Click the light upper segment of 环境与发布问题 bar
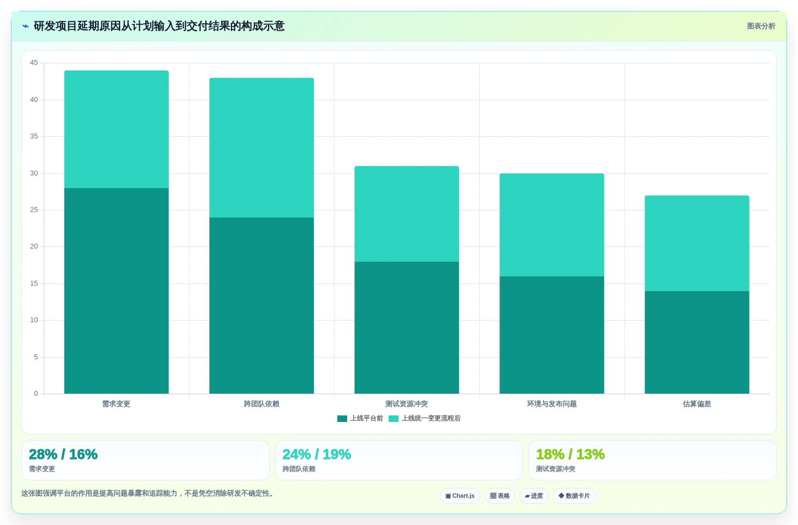This screenshot has height=525, width=798. 552,225
